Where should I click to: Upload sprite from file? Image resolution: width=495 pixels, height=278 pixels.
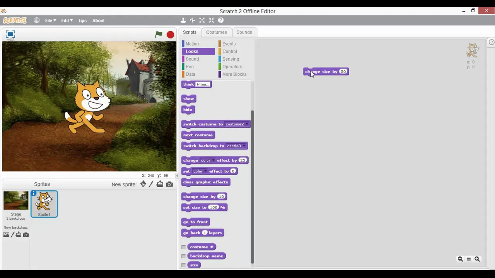[160, 184]
